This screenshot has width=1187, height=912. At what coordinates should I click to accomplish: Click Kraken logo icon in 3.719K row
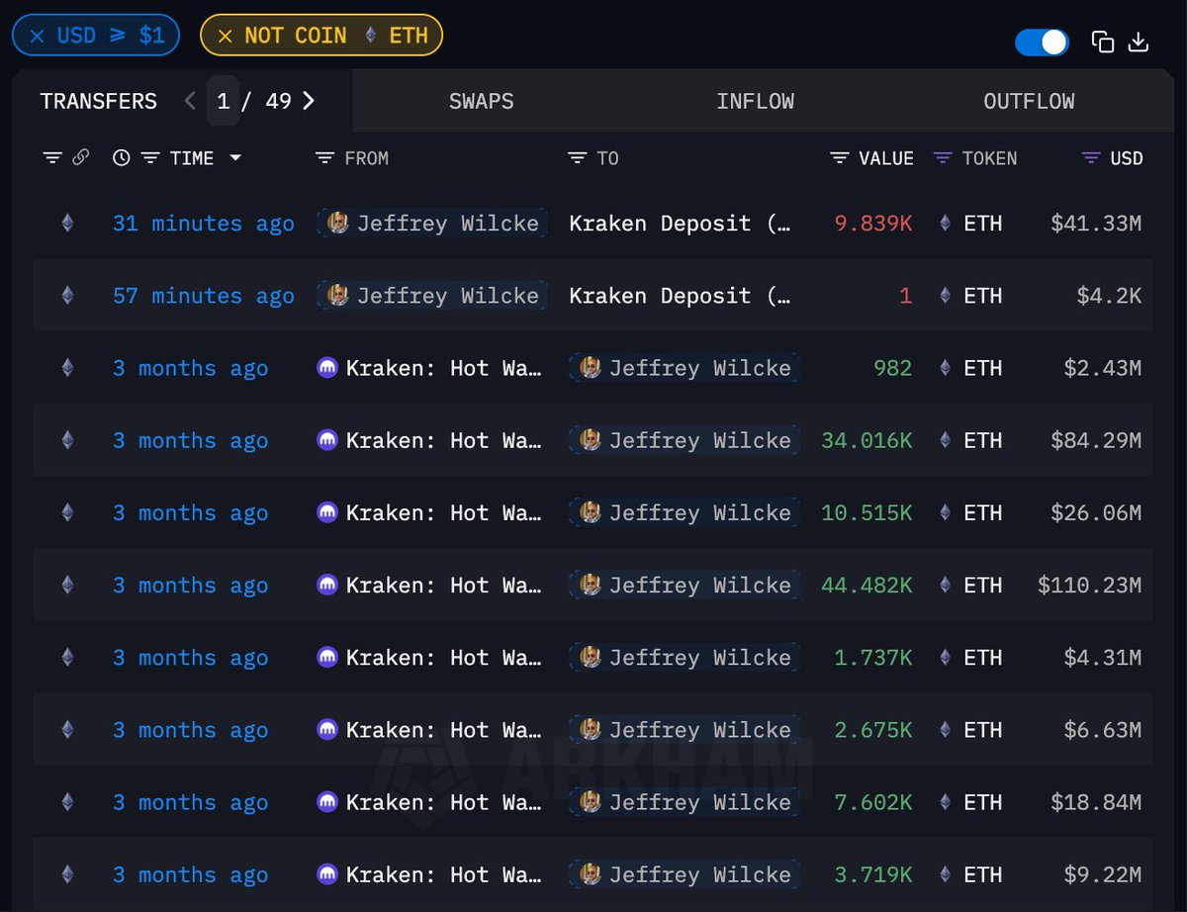(327, 874)
